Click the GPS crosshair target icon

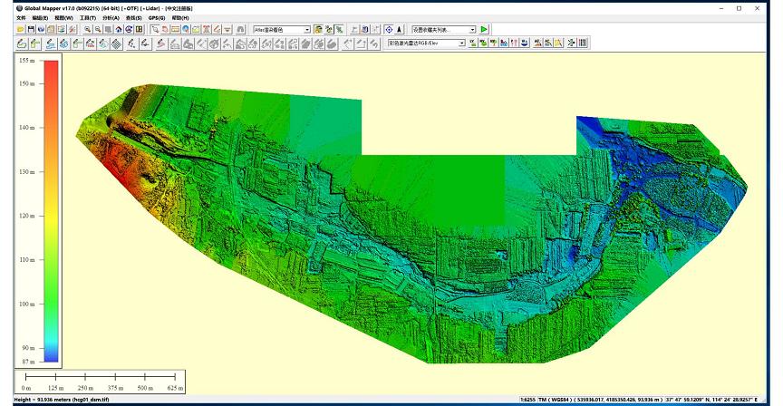(x=389, y=30)
